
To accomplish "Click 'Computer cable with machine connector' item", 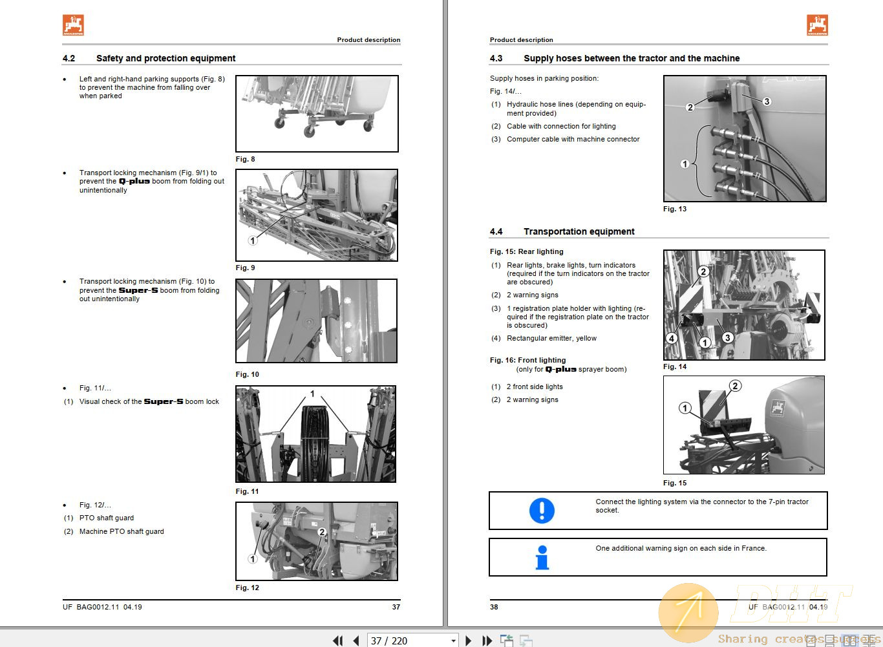I will [573, 139].
